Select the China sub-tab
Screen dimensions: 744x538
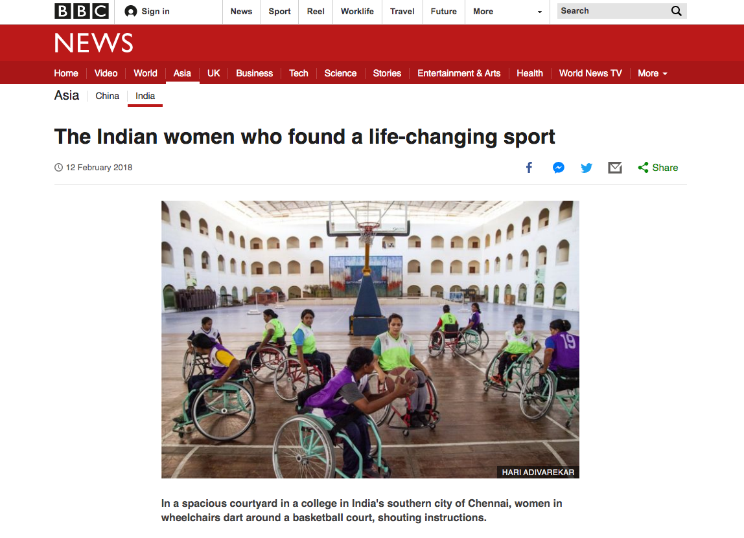107,96
